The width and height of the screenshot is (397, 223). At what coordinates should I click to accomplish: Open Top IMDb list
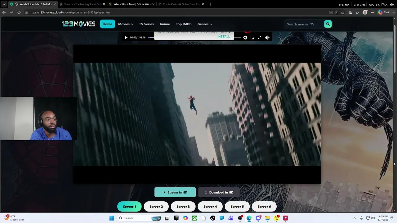tap(184, 24)
